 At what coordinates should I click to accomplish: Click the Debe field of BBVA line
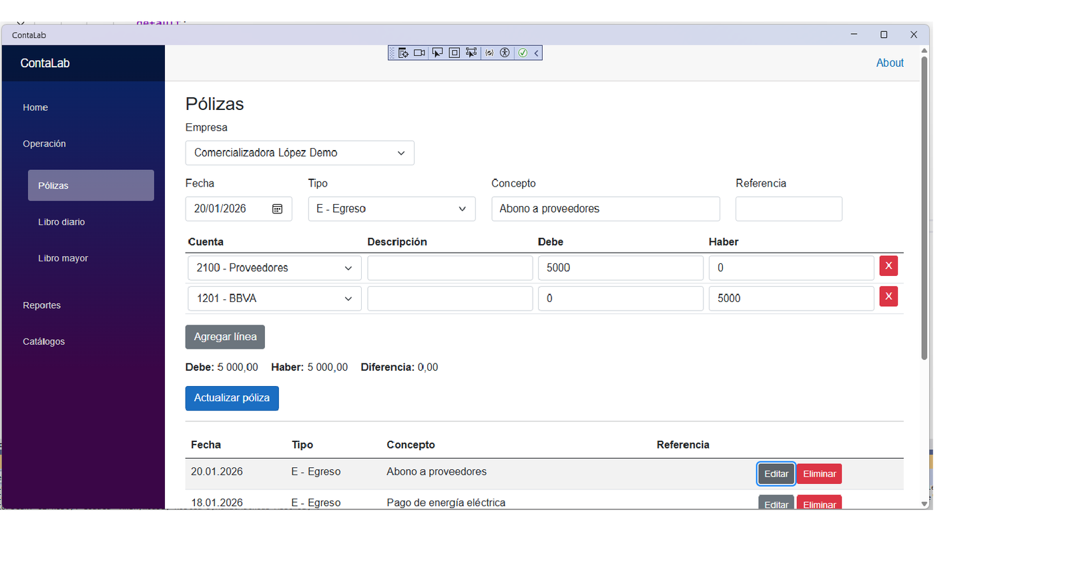click(x=621, y=299)
